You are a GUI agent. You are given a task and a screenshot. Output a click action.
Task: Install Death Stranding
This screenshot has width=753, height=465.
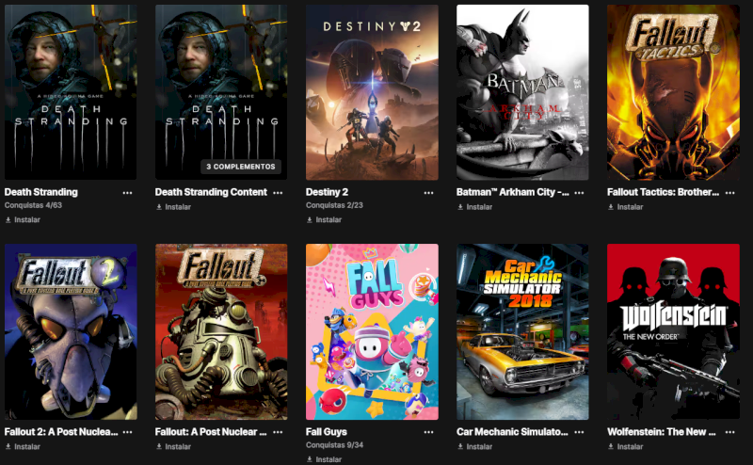click(23, 219)
